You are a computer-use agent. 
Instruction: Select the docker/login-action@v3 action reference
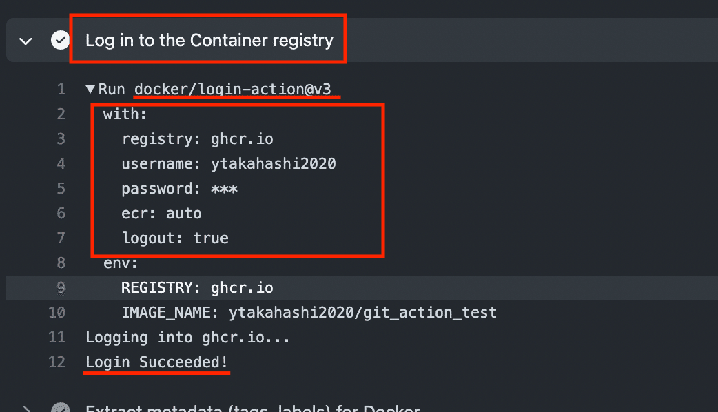click(x=235, y=88)
